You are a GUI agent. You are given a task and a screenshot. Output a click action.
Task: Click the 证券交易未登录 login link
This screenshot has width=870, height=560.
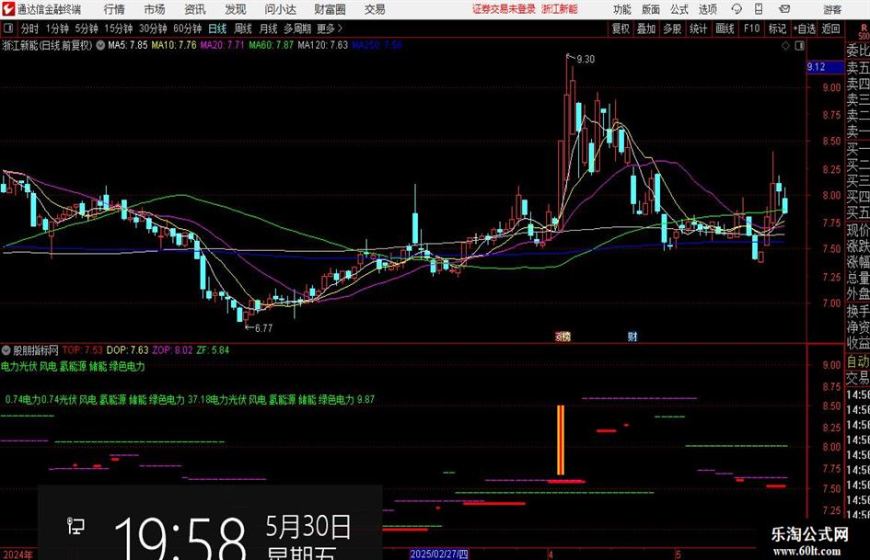coord(504,9)
